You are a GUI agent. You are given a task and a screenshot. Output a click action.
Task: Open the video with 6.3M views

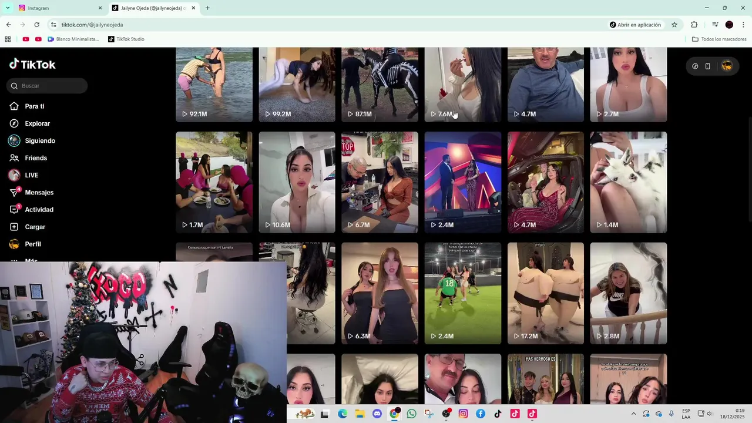(x=380, y=293)
